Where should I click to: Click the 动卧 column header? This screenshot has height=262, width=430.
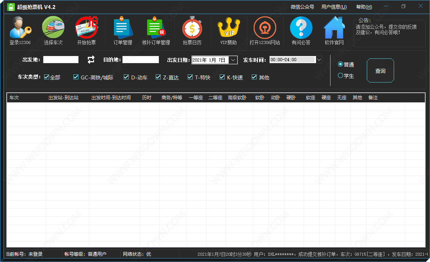[x=275, y=98]
